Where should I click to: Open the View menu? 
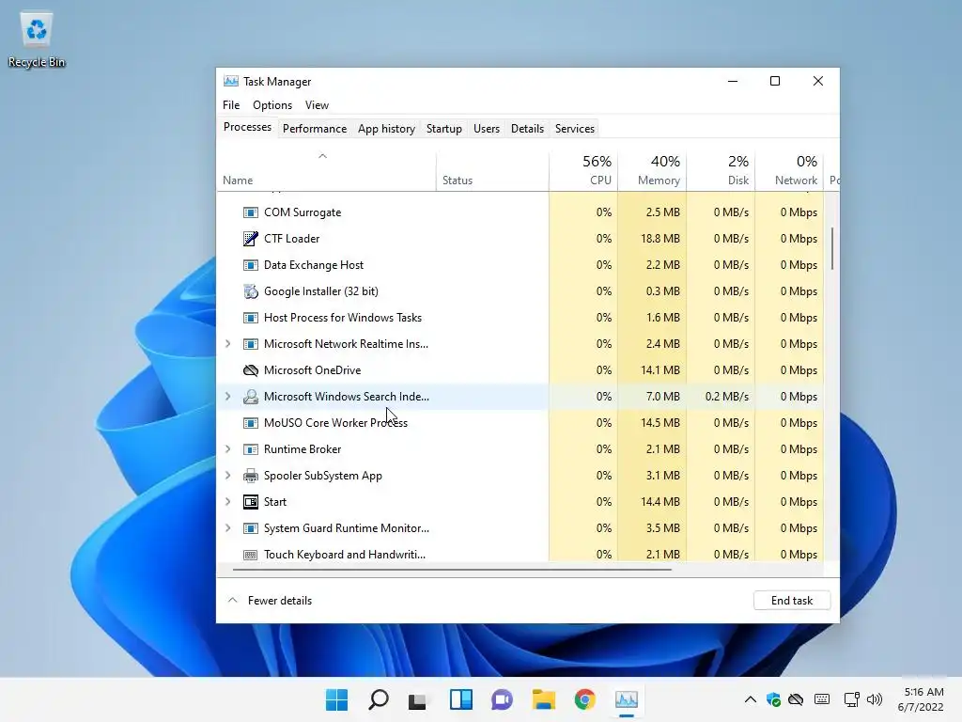tap(317, 105)
